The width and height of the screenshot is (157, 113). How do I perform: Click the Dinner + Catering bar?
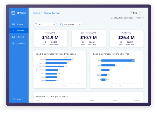[104, 75]
